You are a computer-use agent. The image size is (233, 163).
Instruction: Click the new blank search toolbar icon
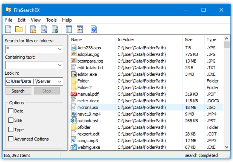(8, 29)
